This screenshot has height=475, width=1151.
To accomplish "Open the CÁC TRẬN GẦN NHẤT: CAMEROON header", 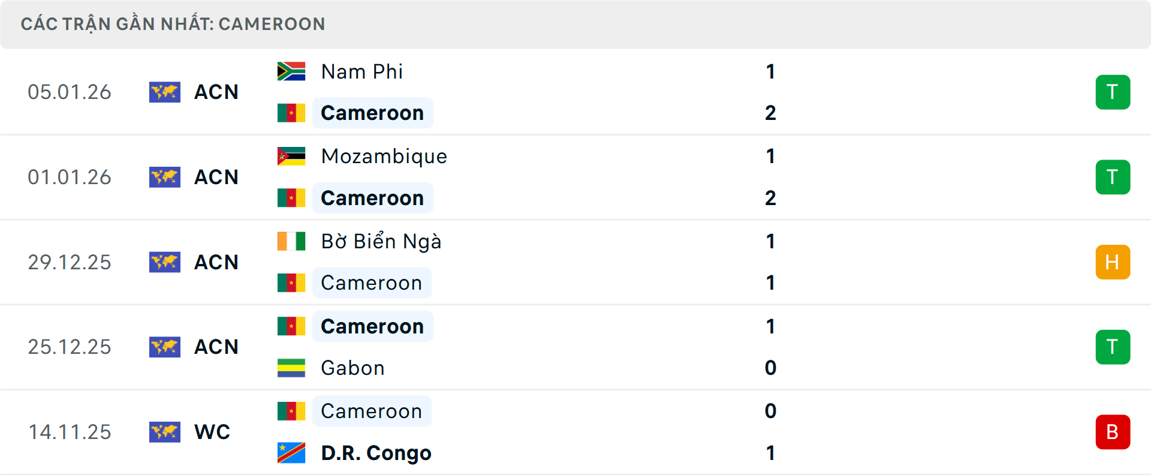I will (x=173, y=23).
